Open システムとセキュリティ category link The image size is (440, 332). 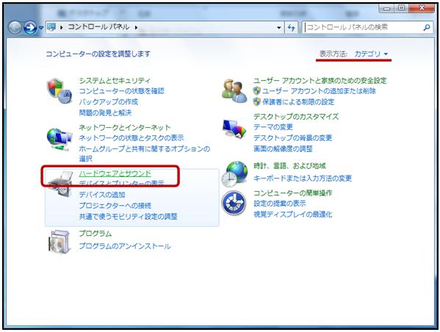coord(115,81)
